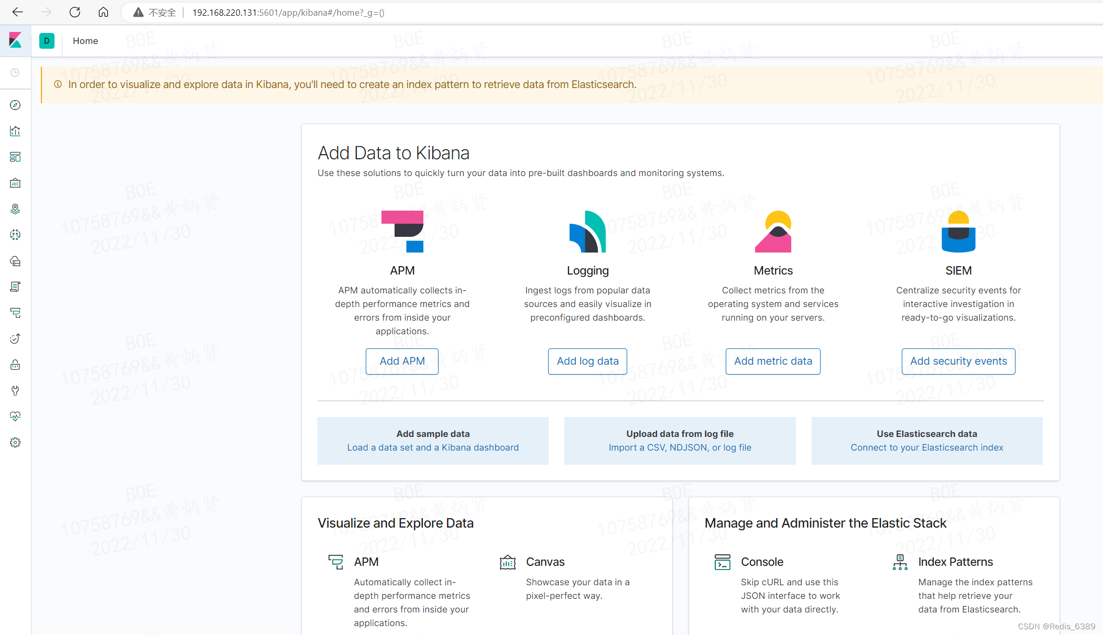This screenshot has width=1103, height=635.
Task: Click the 'SIEM' card title
Action: 958,270
